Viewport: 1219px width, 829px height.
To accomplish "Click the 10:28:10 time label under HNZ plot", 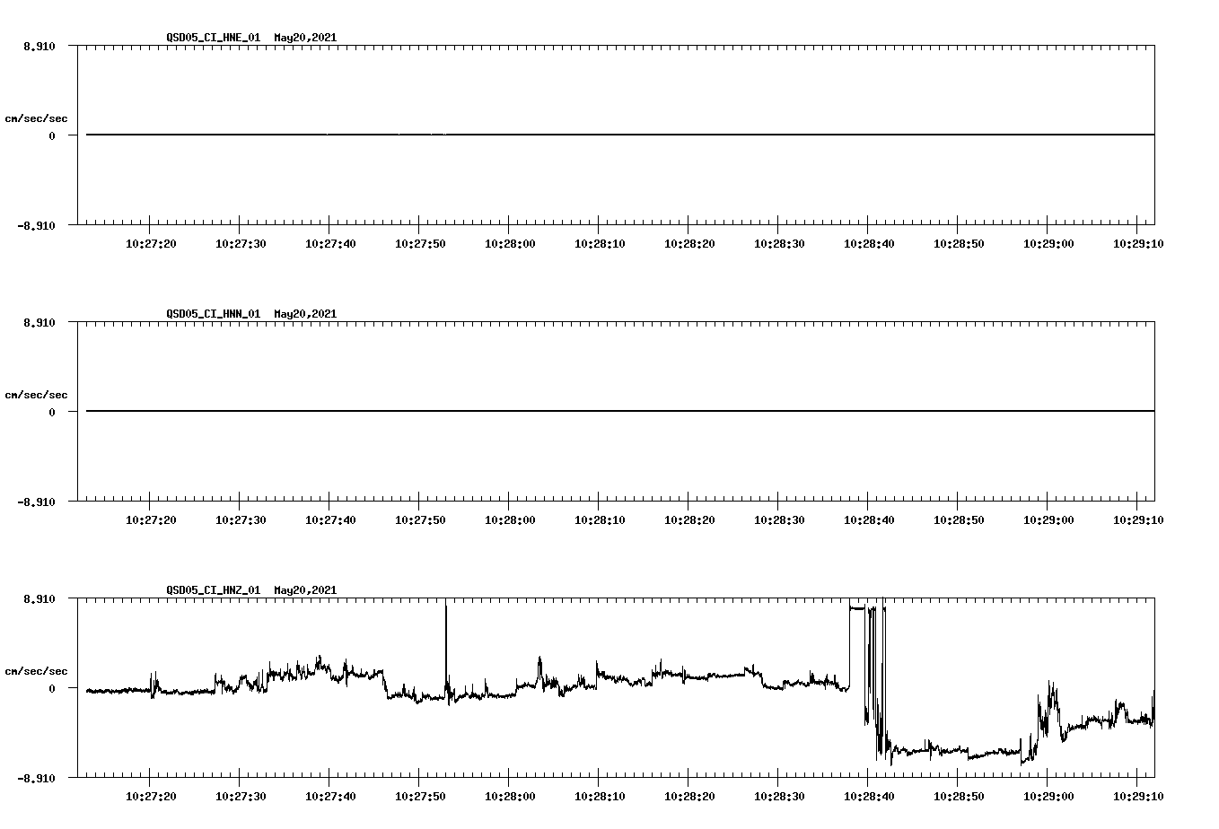I will click(x=600, y=797).
